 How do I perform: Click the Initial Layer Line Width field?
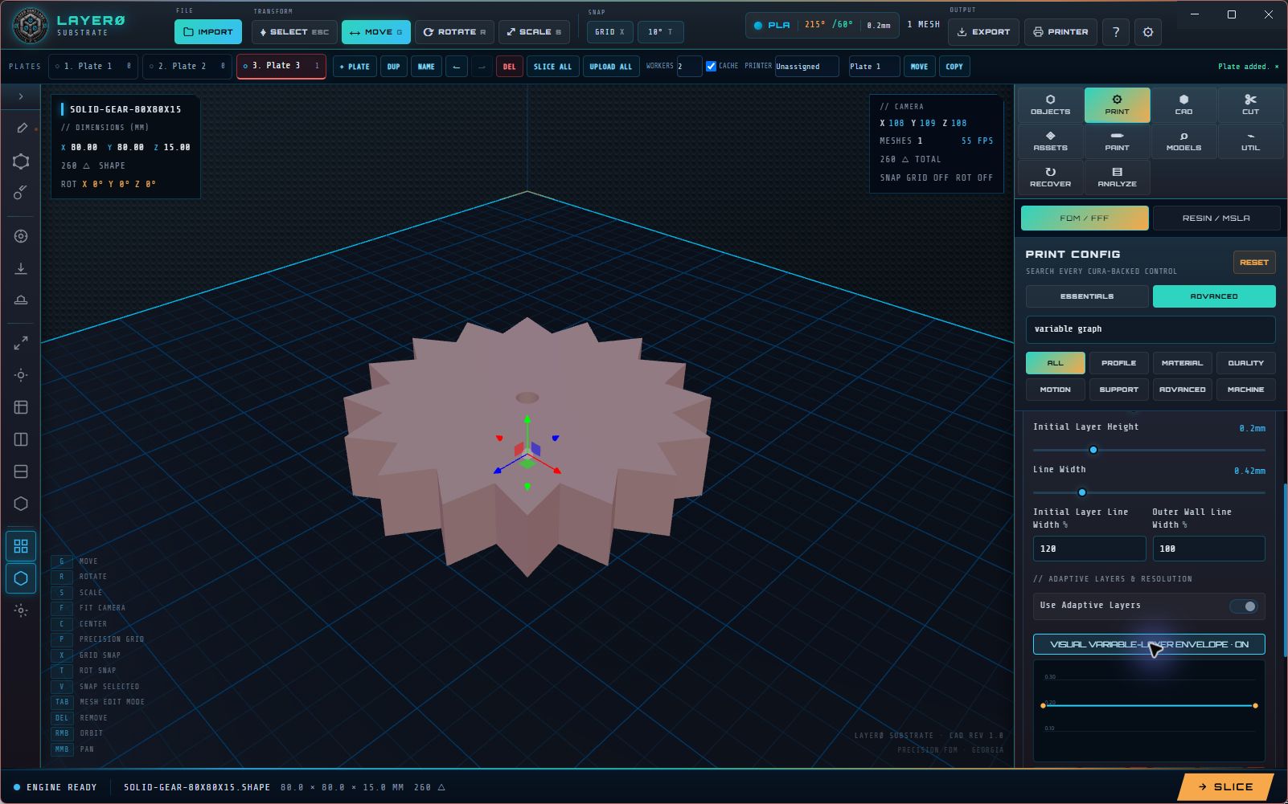pyautogui.click(x=1089, y=549)
